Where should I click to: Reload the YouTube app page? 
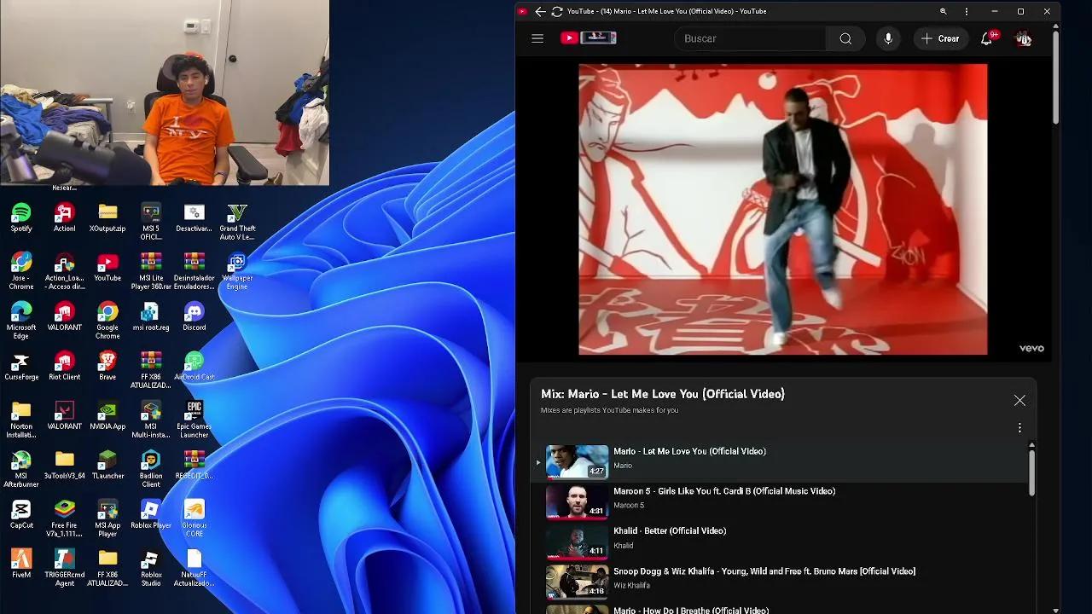pos(557,11)
